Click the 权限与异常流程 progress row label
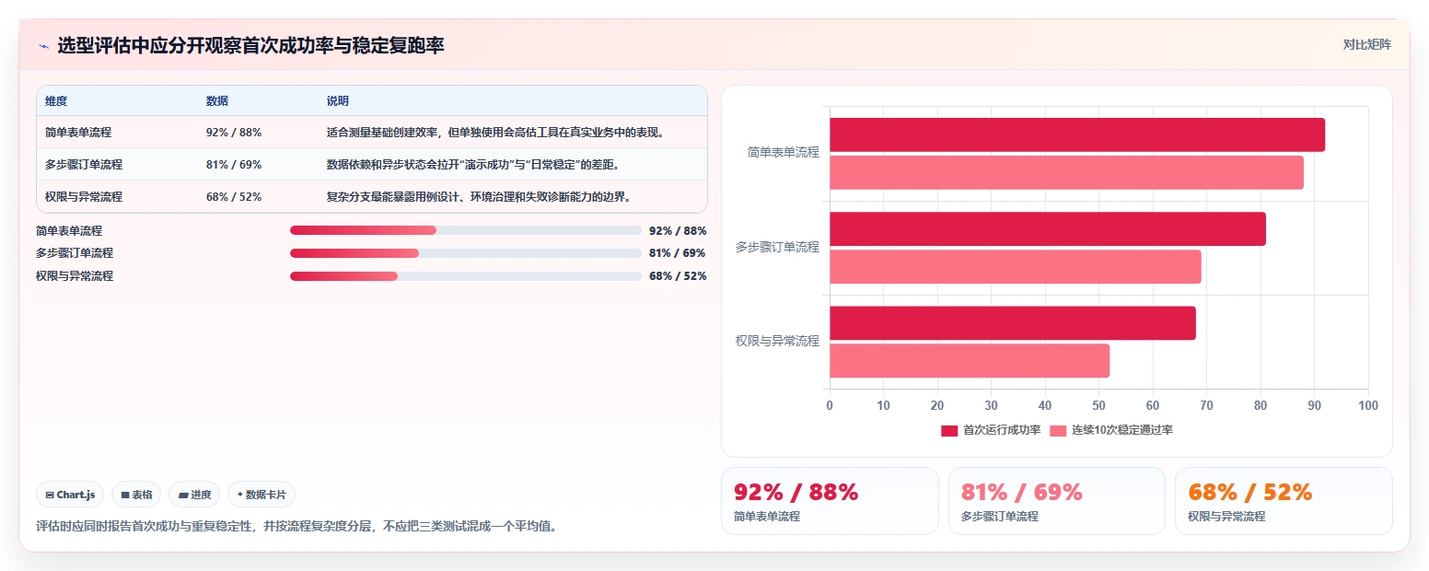Image resolution: width=1429 pixels, height=571 pixels. click(75, 276)
